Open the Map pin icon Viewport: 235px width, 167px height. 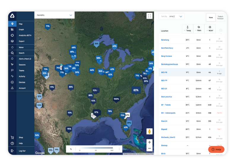click(12, 24)
